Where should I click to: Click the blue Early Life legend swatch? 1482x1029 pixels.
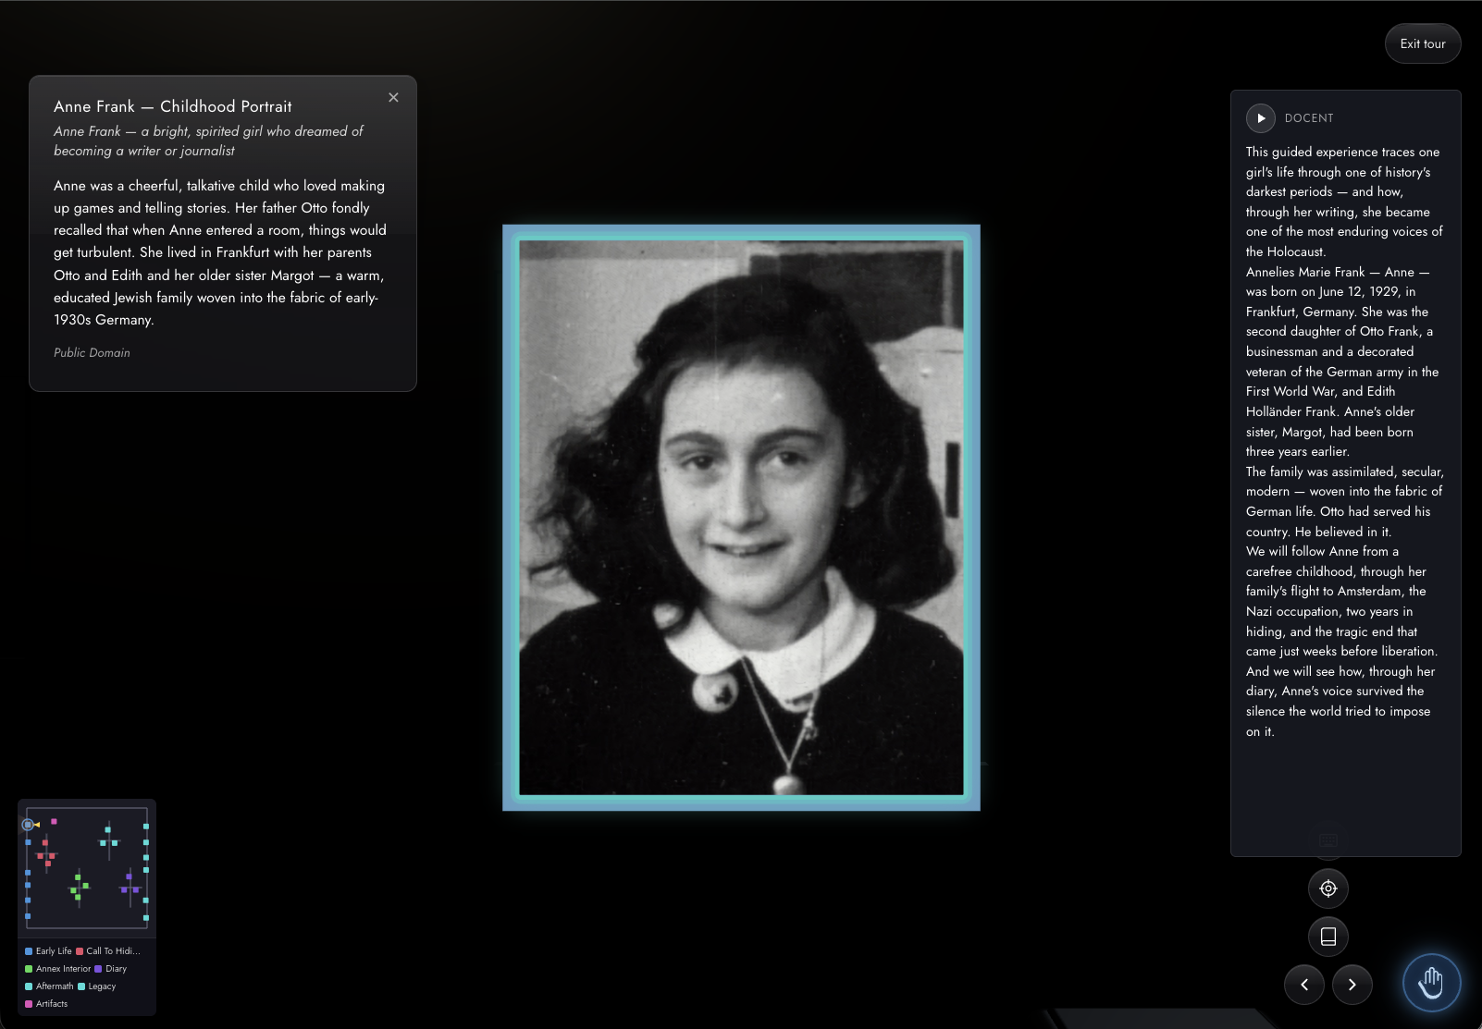coord(29,951)
